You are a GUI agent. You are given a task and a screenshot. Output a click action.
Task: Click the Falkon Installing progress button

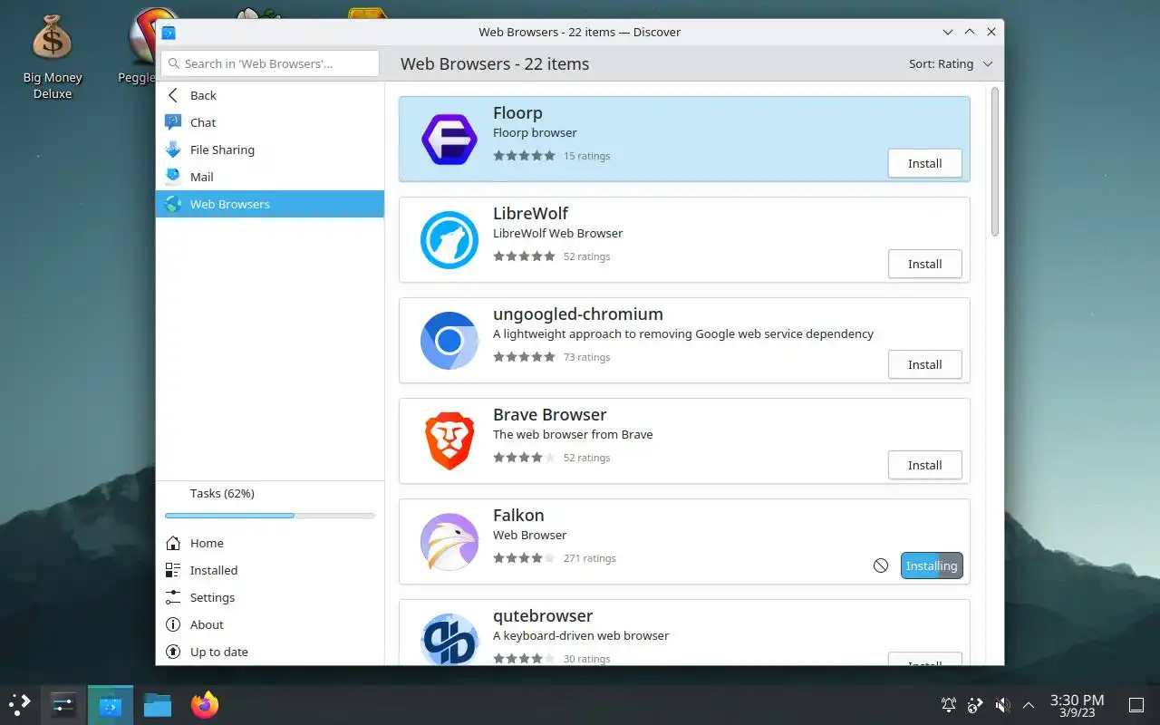[x=932, y=565]
